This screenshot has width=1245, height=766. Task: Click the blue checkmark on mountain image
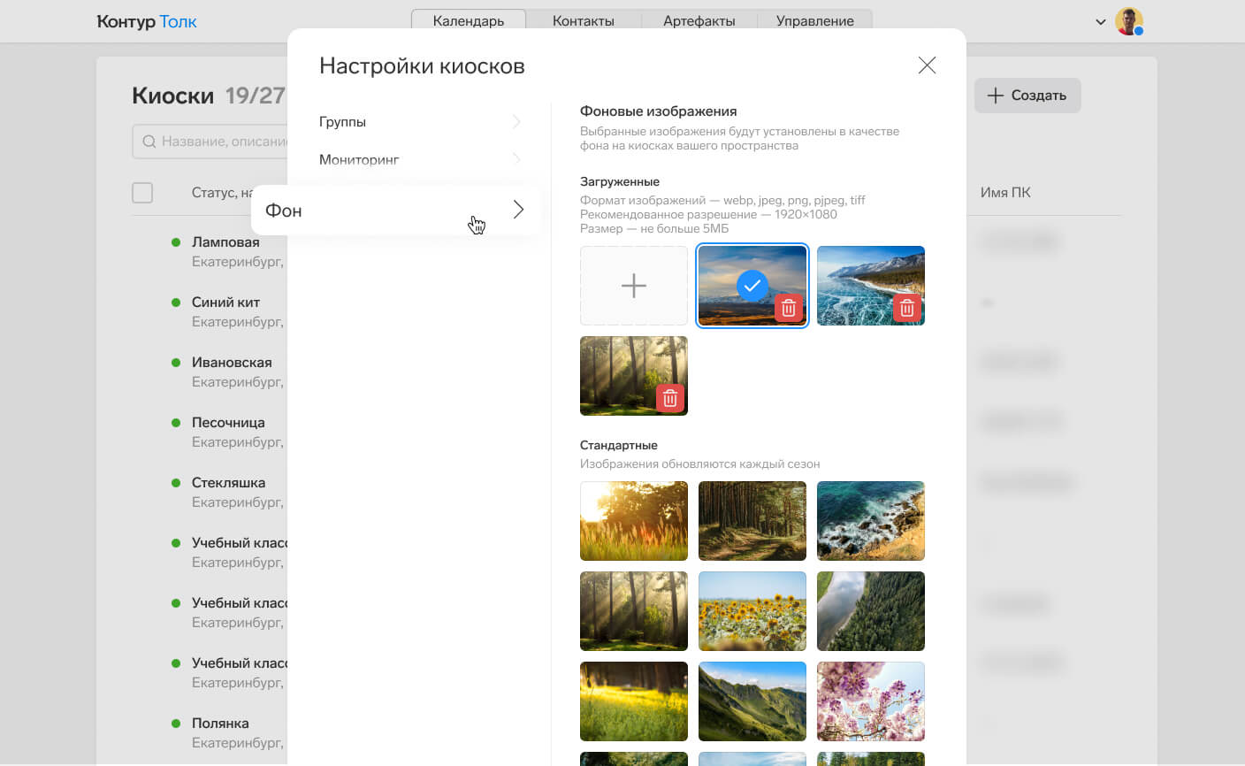752,286
